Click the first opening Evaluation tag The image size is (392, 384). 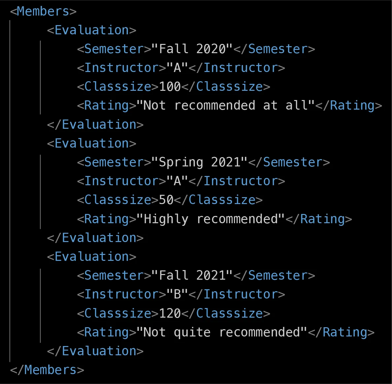[x=91, y=30]
